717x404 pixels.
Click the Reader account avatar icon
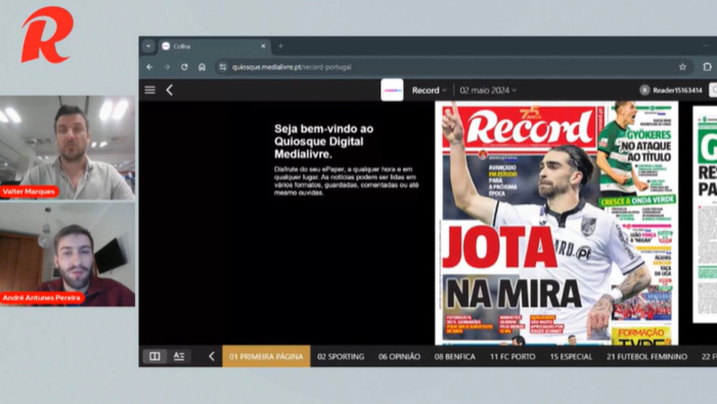coord(645,90)
